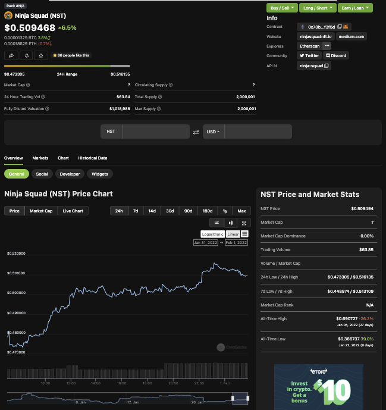
Task: Click the MetaMask fox icon
Action: click(346, 27)
